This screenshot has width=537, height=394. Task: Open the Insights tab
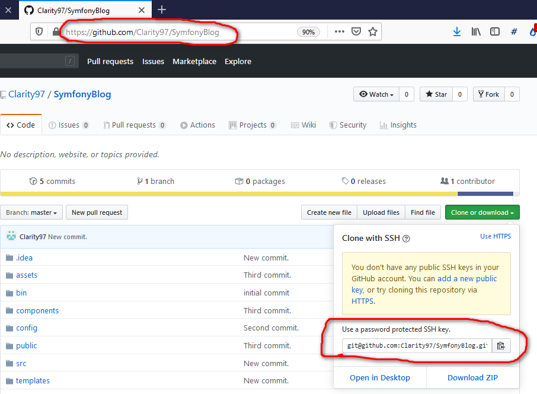click(x=398, y=125)
